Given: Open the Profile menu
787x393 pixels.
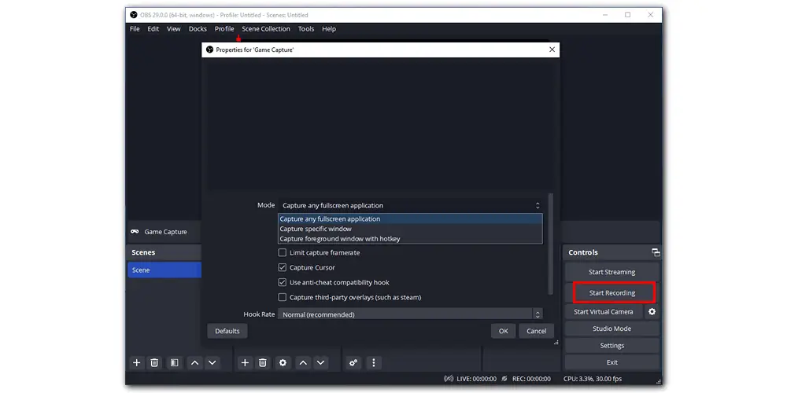Looking at the screenshot, I should [224, 29].
